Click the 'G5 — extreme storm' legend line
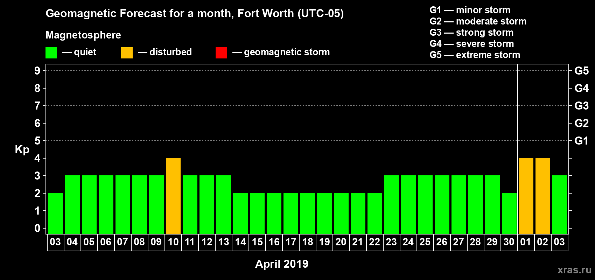 pyautogui.click(x=475, y=55)
